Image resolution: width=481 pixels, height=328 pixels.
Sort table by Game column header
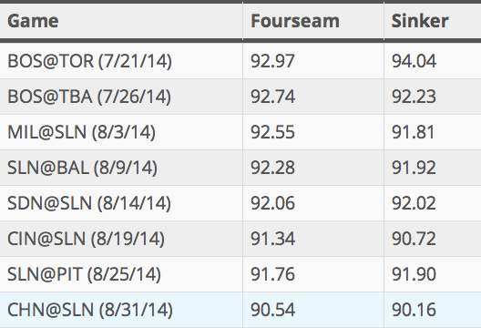pyautogui.click(x=33, y=21)
